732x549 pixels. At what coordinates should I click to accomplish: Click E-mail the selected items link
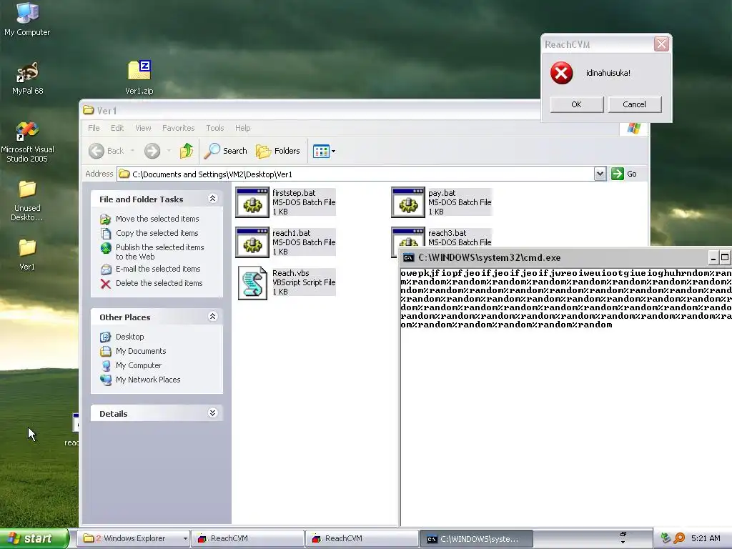point(158,269)
